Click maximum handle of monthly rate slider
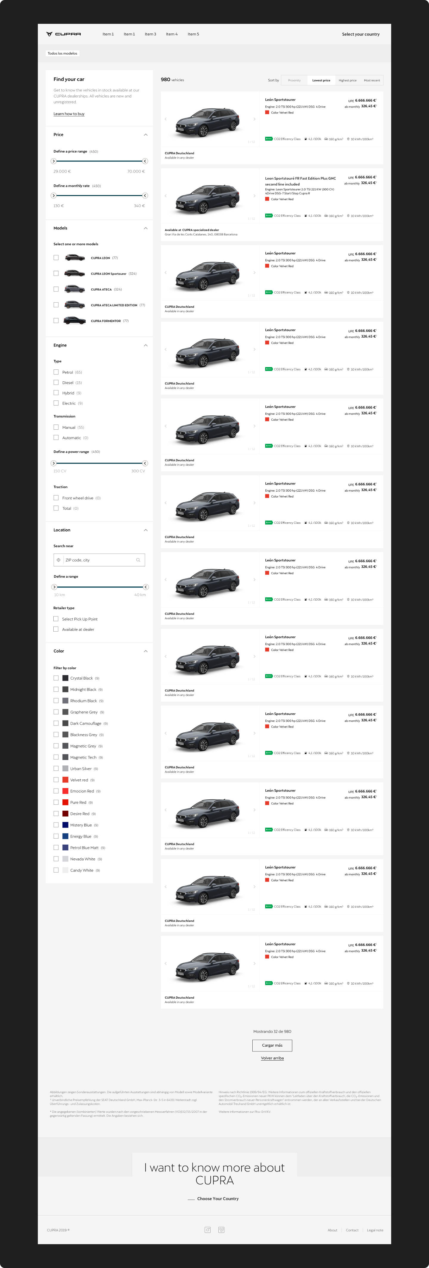The height and width of the screenshot is (1268, 429). pyautogui.click(x=145, y=195)
